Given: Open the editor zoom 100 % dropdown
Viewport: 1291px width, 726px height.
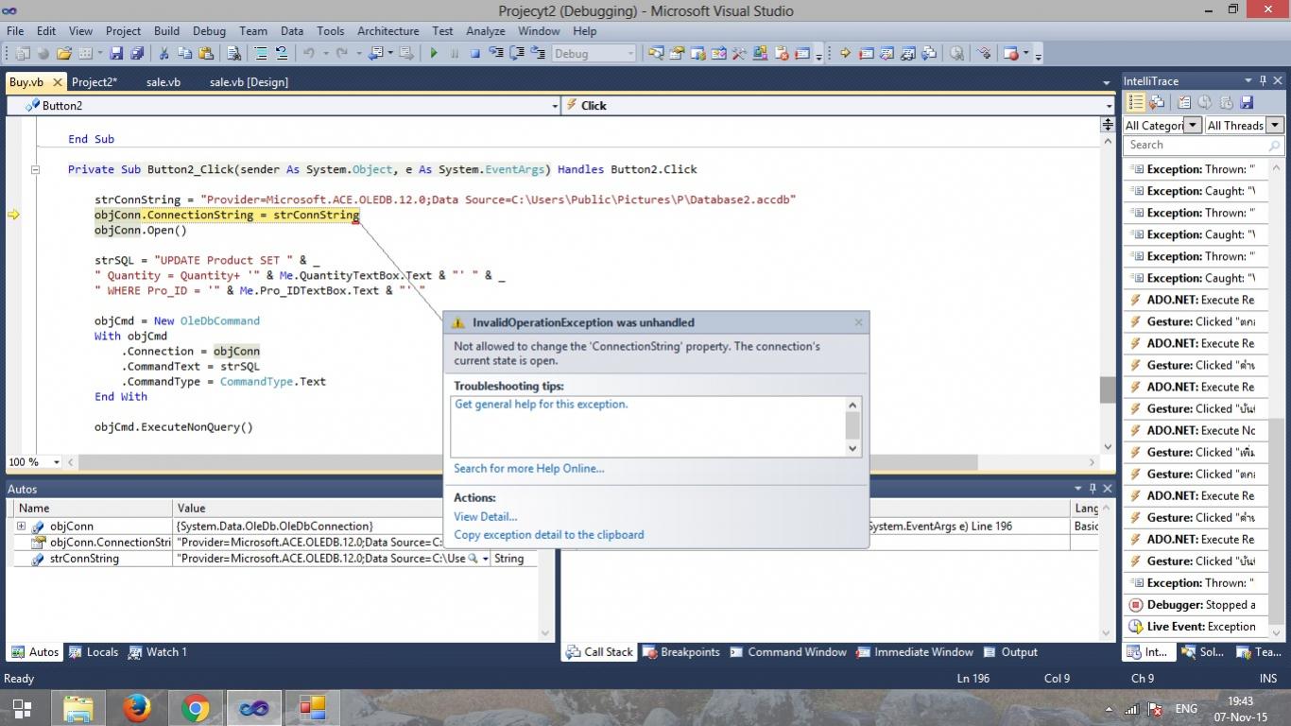Looking at the screenshot, I should 57,462.
